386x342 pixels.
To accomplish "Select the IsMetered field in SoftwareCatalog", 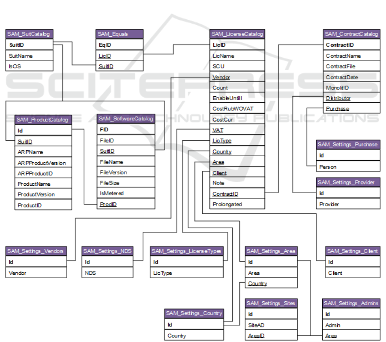I will point(126,193).
